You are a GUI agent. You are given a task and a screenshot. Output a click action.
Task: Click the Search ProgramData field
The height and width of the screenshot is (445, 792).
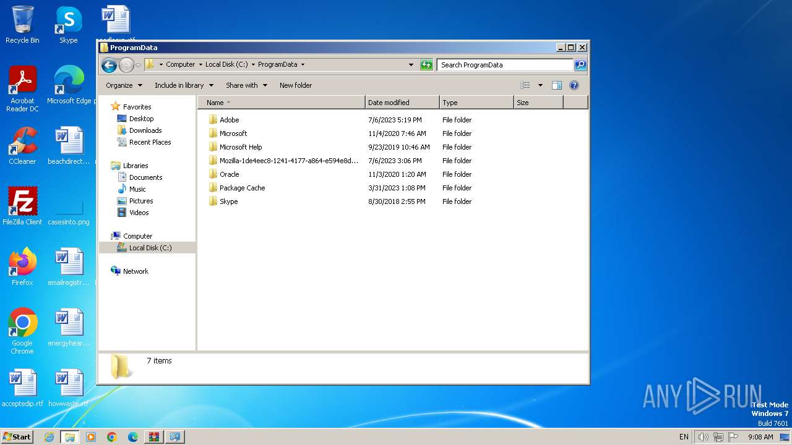[x=505, y=64]
